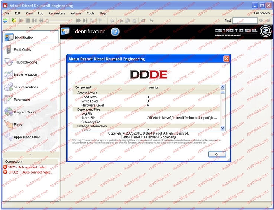
Task: Open Application Status panel in sidebar
Action: click(x=31, y=137)
